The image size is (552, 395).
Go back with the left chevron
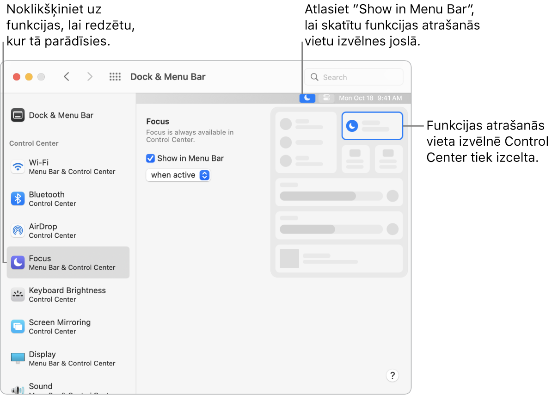(x=67, y=76)
